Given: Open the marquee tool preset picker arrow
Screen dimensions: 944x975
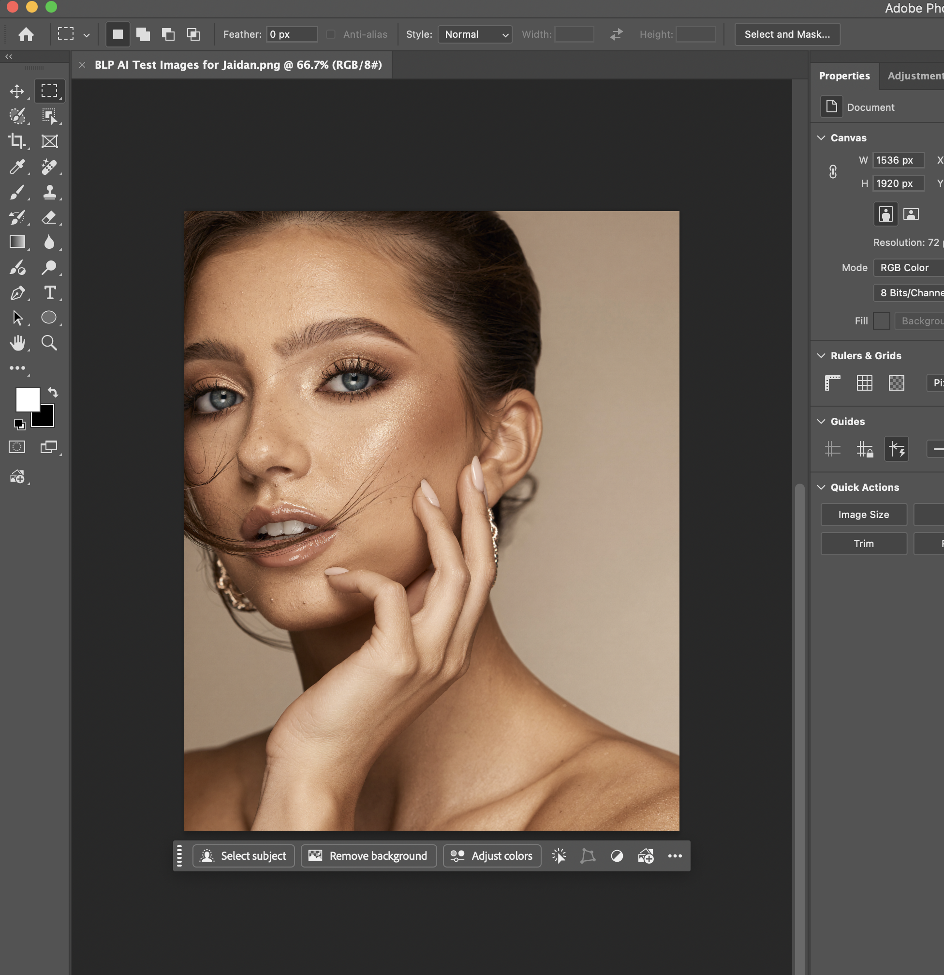Looking at the screenshot, I should [x=87, y=35].
